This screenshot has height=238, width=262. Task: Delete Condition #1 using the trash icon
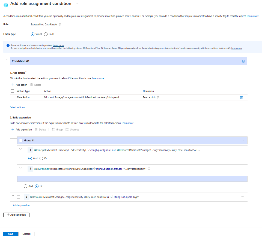click(x=243, y=61)
